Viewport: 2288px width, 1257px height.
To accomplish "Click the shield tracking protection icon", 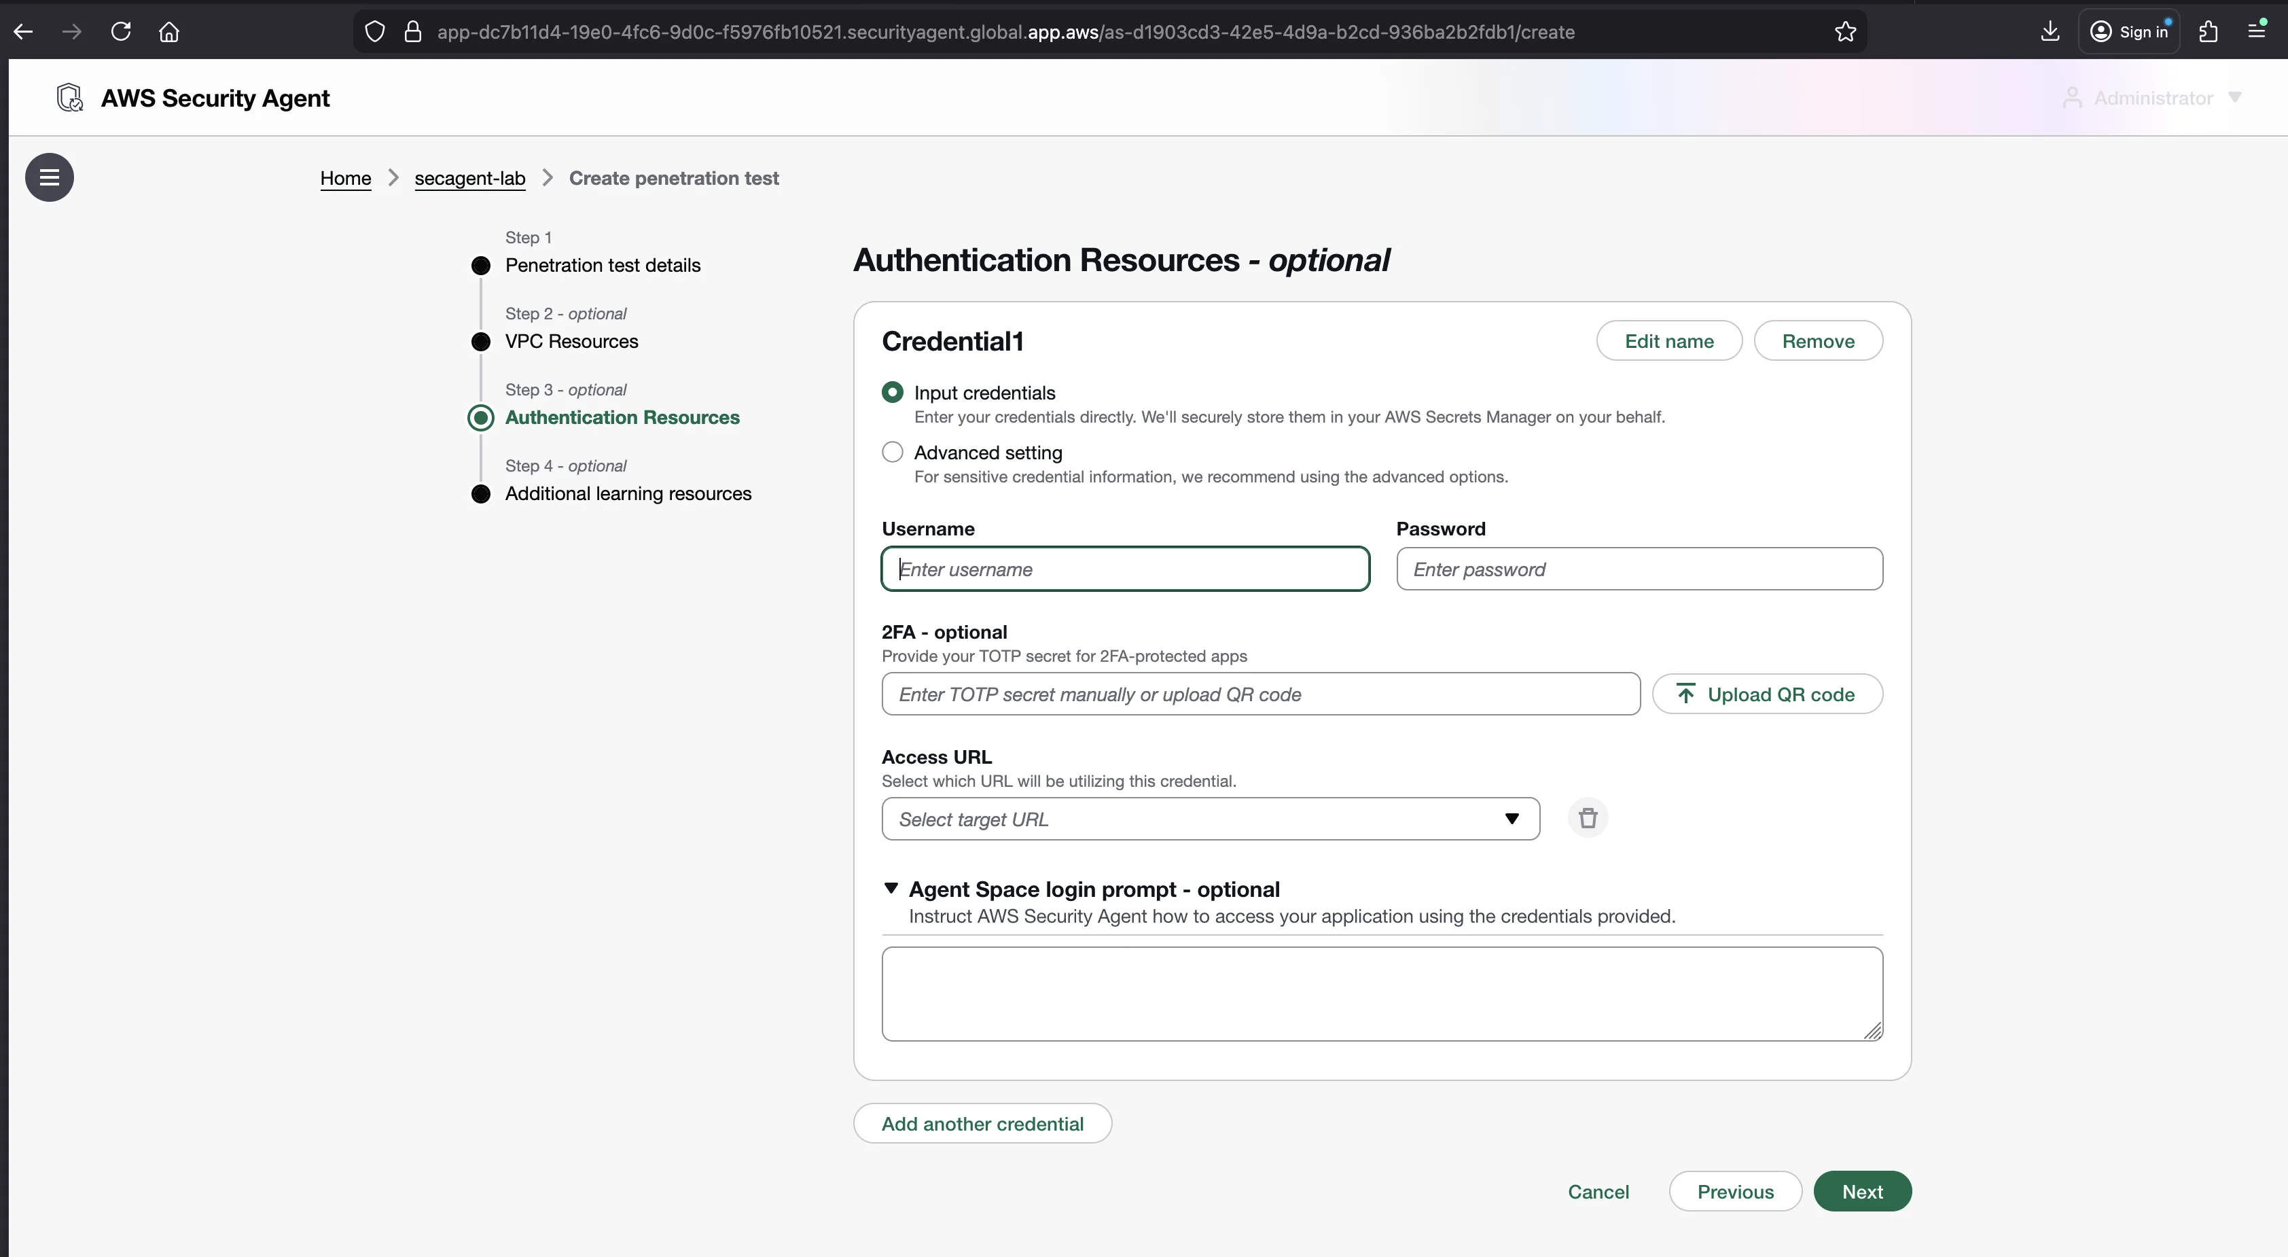I will [x=375, y=32].
